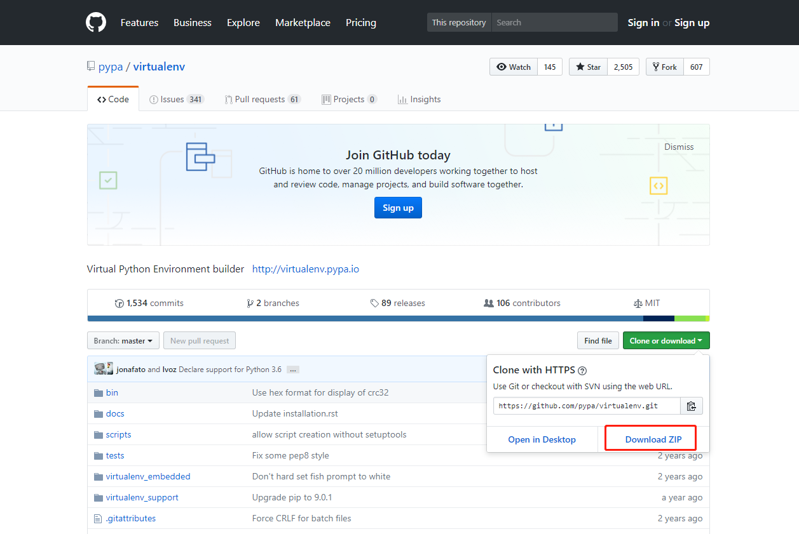Image resolution: width=799 pixels, height=534 pixels.
Task: Click the Watch button
Action: (x=514, y=67)
